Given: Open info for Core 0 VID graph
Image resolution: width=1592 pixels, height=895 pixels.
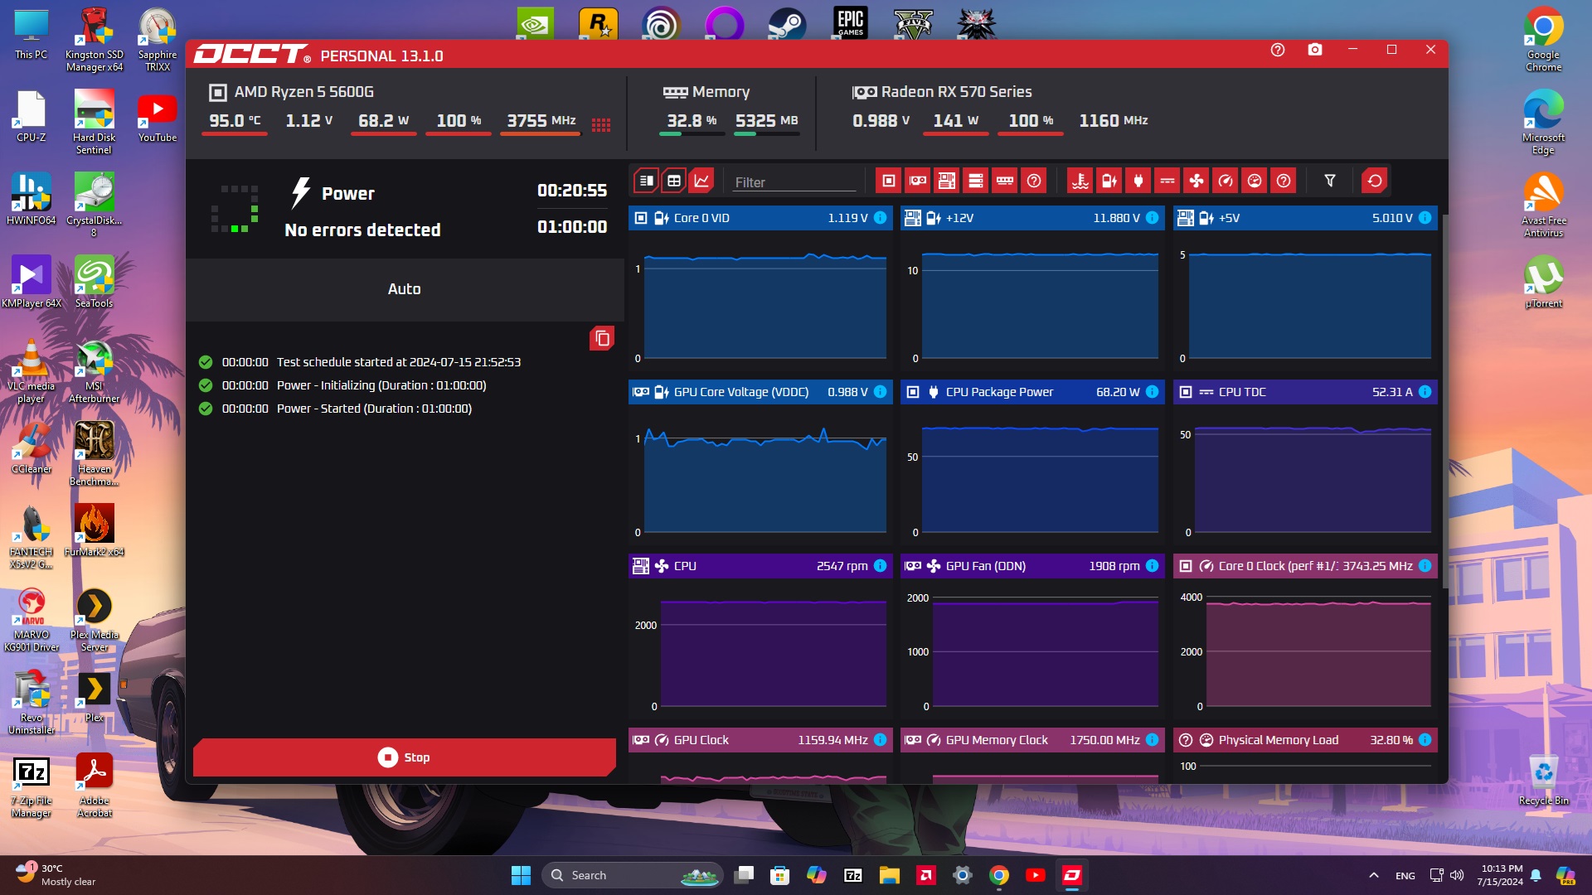Looking at the screenshot, I should [x=881, y=218].
